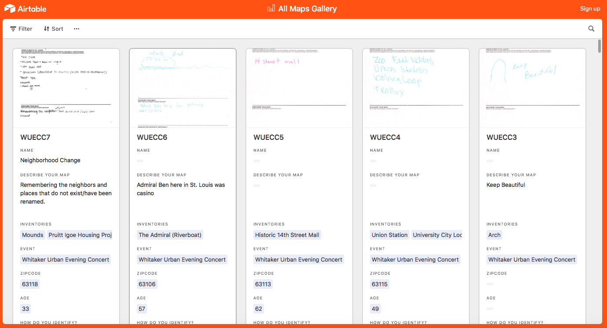Open the WUECC5 map thumbnail
Screen dimensions: 607x328
pos(299,88)
